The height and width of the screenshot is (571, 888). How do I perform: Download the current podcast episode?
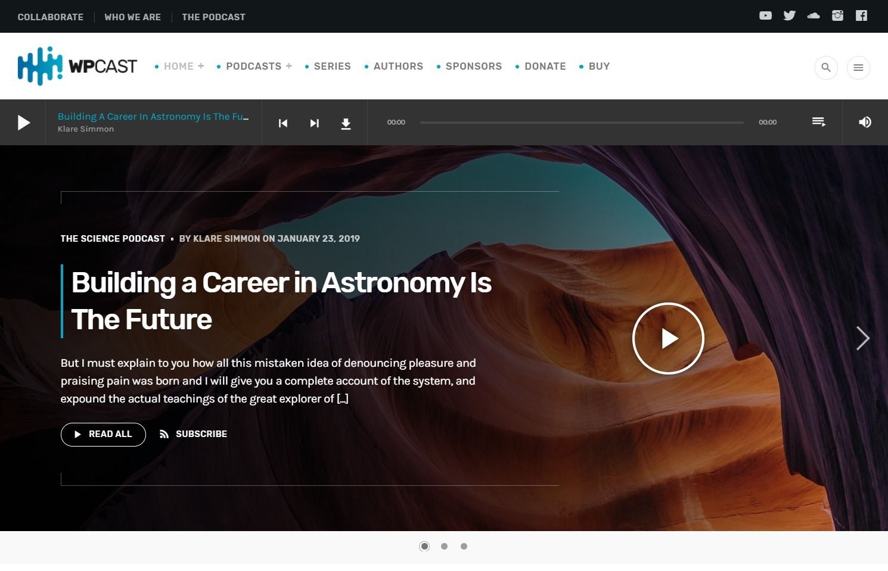(x=346, y=123)
